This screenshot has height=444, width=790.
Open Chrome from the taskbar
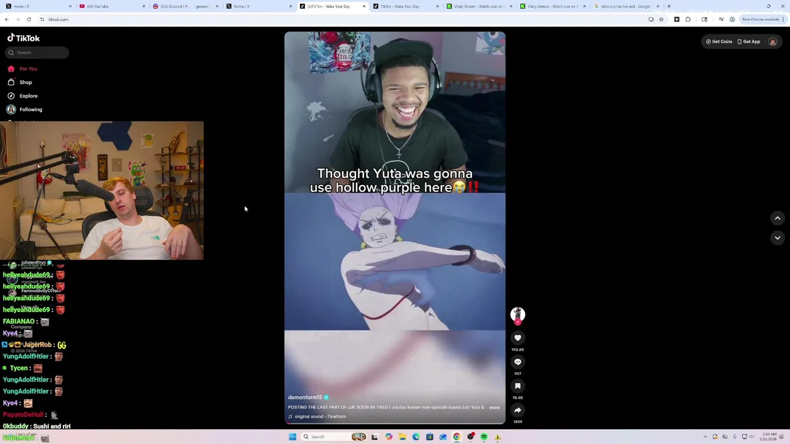click(457, 437)
